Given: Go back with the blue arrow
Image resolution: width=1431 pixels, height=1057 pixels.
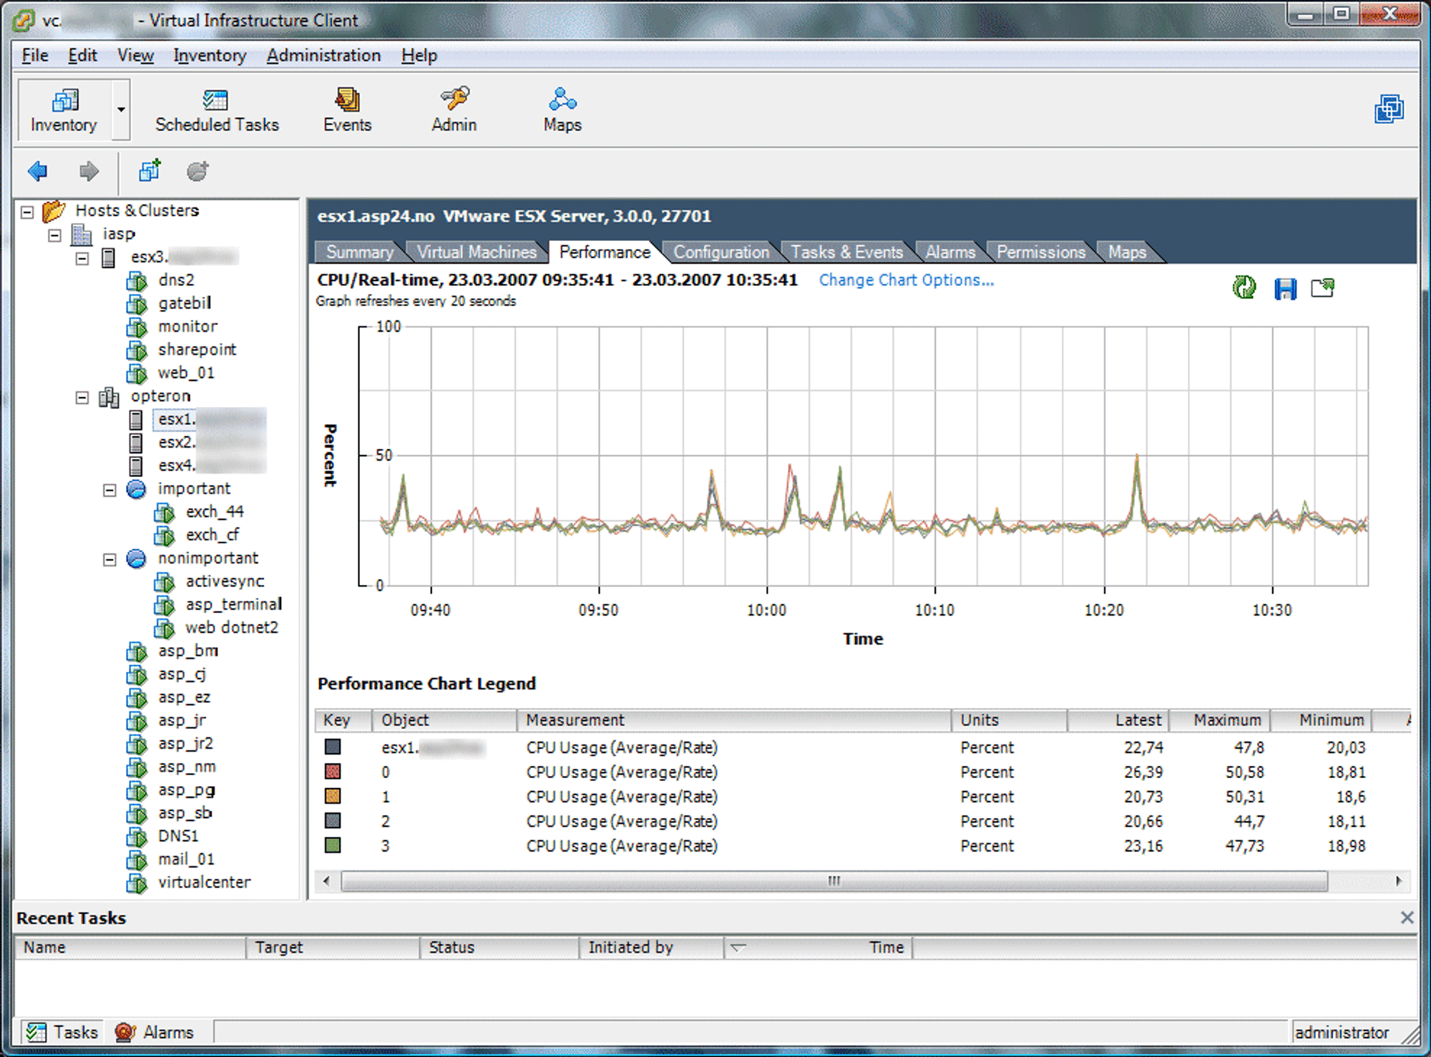Looking at the screenshot, I should coord(38,171).
